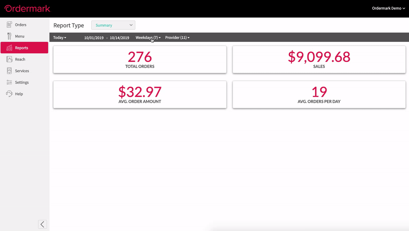The image size is (409, 231).
Task: Open the Weekdays (7) filter dropdown
Action: pos(148,38)
